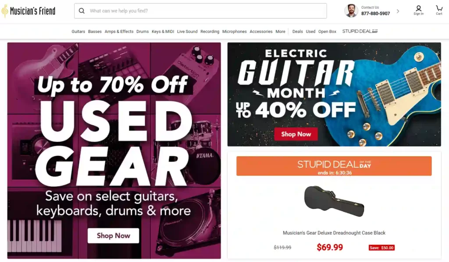Open the More categories menu
The width and height of the screenshot is (449, 262).
pos(280,31)
